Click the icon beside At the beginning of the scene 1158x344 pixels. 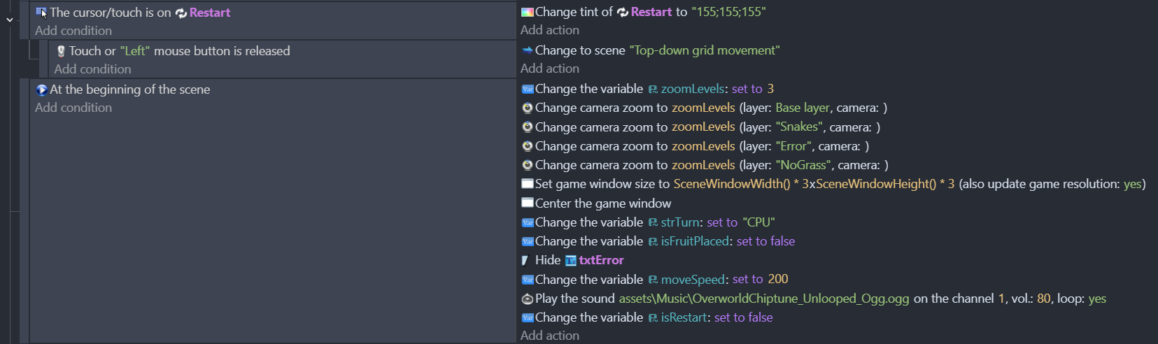click(x=41, y=89)
